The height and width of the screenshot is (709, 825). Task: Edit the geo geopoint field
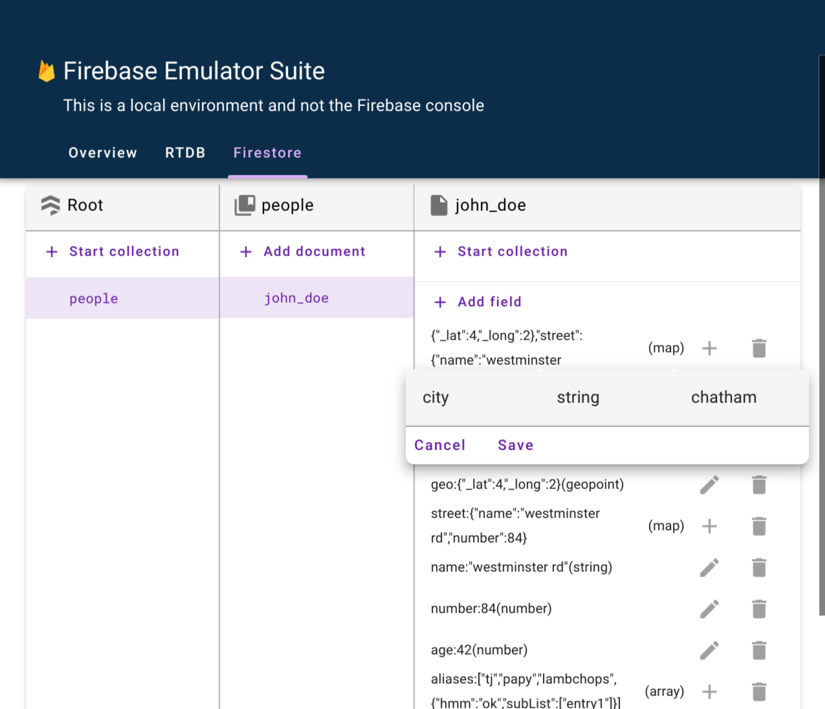[710, 485]
